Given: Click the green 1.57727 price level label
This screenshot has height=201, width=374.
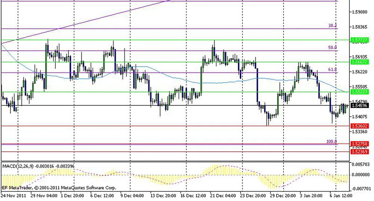Looking at the screenshot, I should click(x=360, y=40).
